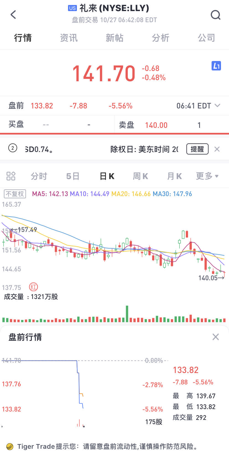Tap the L1 quote level badge

[216, 66]
